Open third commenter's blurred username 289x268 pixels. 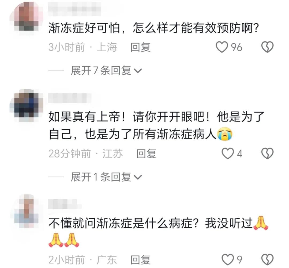pos(65,204)
